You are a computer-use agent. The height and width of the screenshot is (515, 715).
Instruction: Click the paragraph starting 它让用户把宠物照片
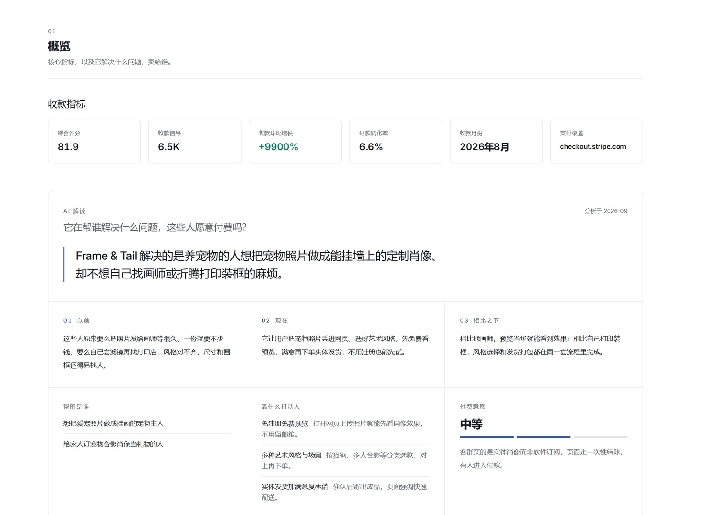(345, 345)
